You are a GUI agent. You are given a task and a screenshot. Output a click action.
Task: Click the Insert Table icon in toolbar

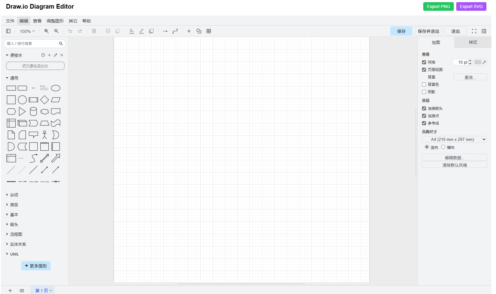[209, 31]
